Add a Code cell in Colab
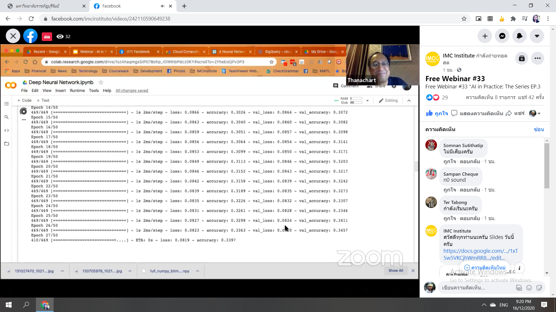The image size is (556, 312). click(24, 100)
